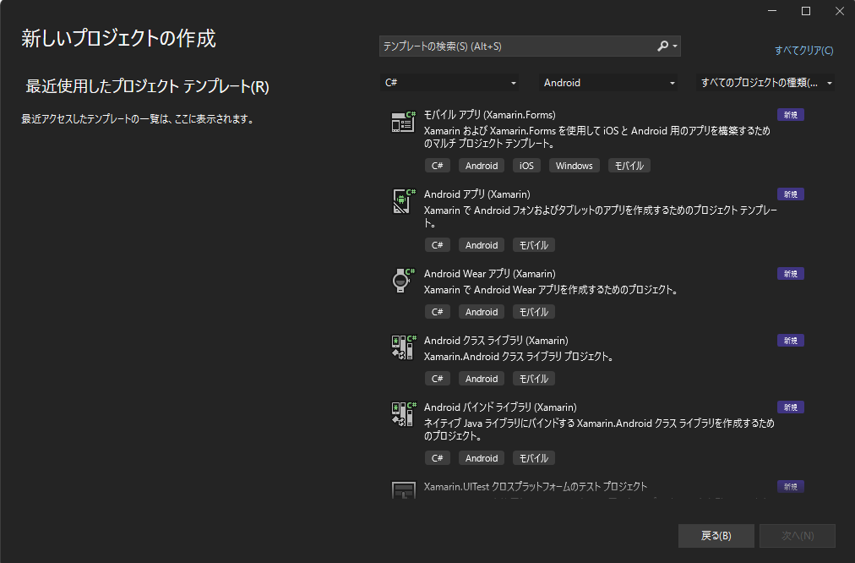Click 新規 badge on Android アプリ (Xamarin)

click(x=791, y=194)
